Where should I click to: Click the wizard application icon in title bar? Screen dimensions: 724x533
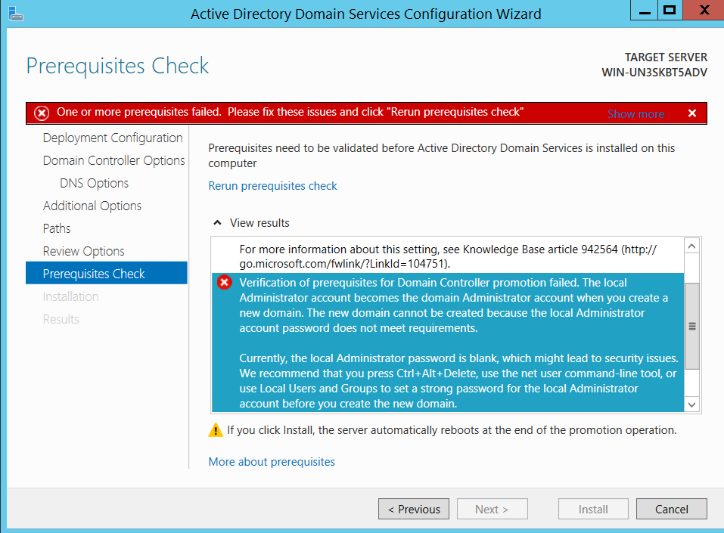[15, 14]
